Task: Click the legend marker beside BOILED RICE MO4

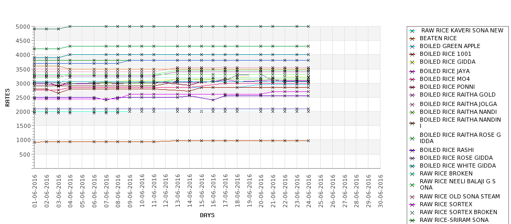Action: [412, 79]
